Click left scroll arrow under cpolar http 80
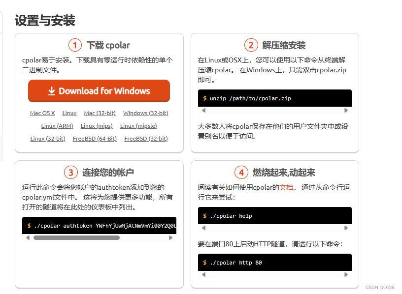This screenshot has width=402, height=294. pos(204,274)
